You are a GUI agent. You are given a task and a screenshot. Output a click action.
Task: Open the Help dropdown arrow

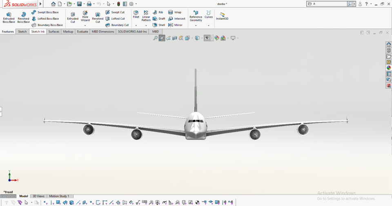coord(371,4)
